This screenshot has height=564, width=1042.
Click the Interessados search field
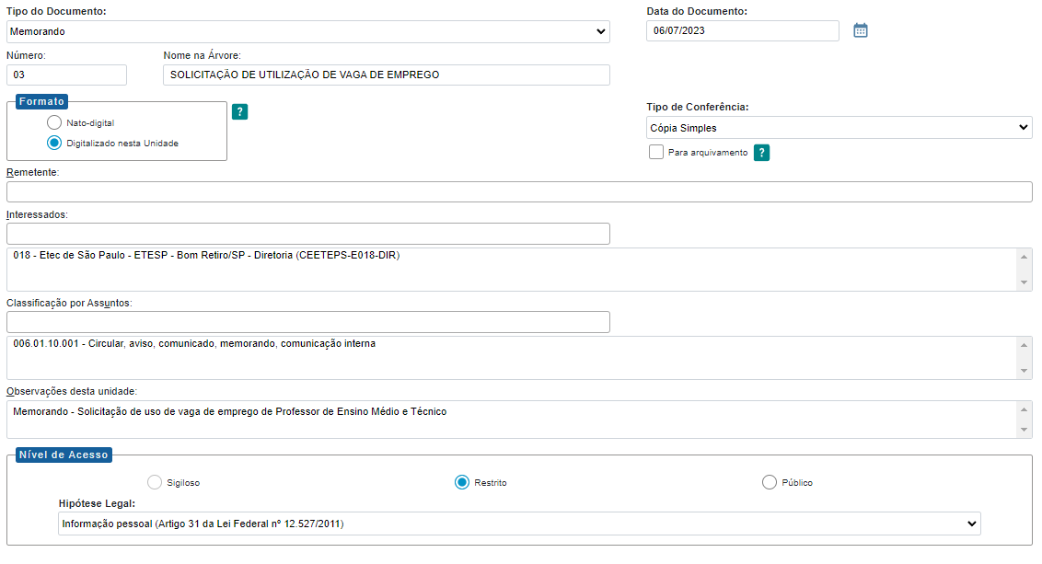307,234
